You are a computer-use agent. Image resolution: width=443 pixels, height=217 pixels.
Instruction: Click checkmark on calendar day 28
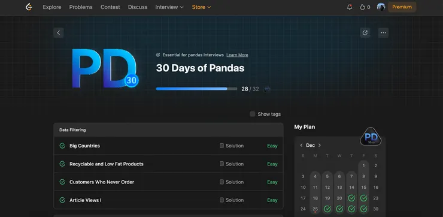[x=351, y=209]
